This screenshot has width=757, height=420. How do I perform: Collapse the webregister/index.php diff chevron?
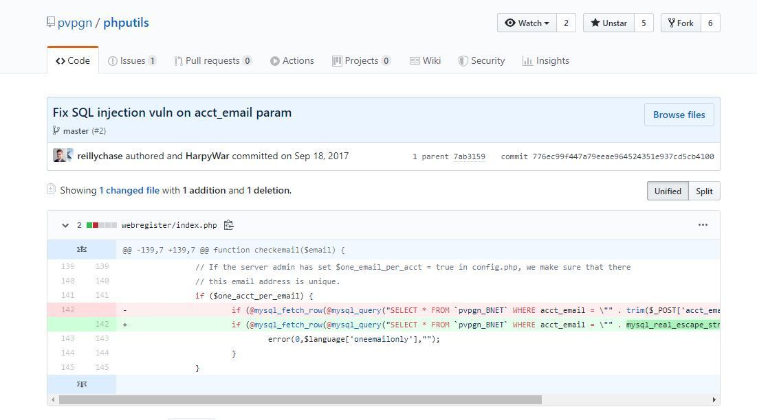pos(65,225)
